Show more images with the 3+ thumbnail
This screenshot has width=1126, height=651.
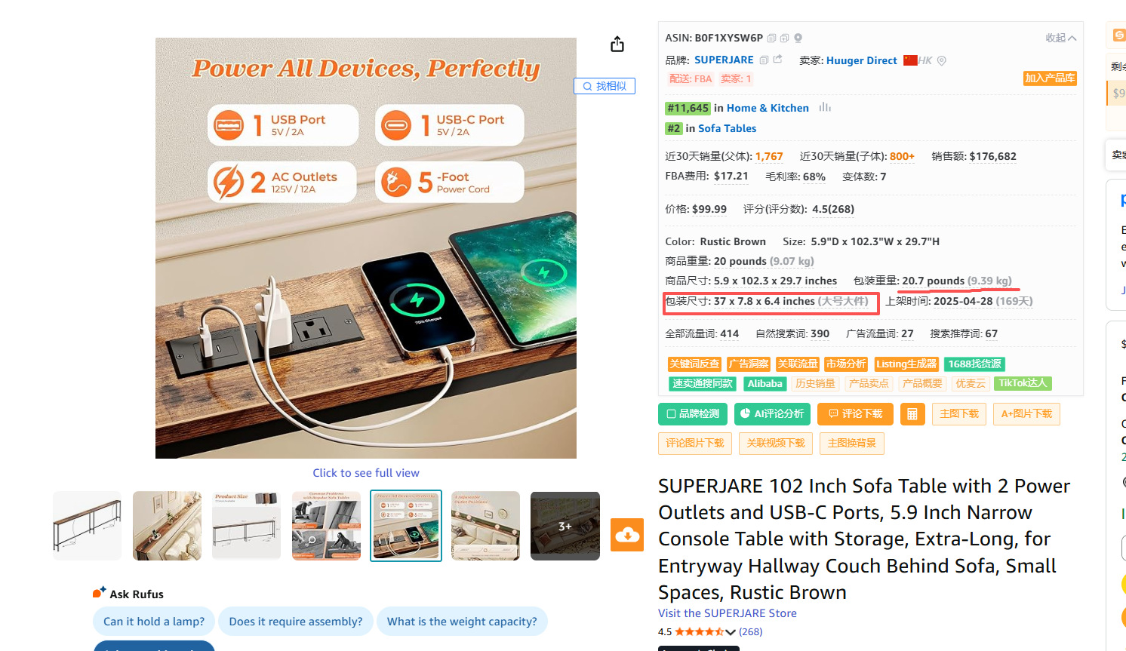(565, 526)
